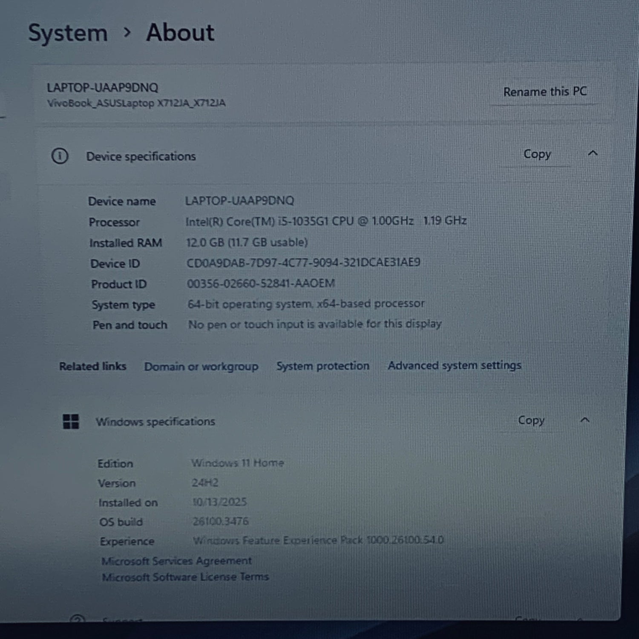639x639 pixels.
Task: Click the breadcrumb chevron arrow after System
Action: (127, 32)
